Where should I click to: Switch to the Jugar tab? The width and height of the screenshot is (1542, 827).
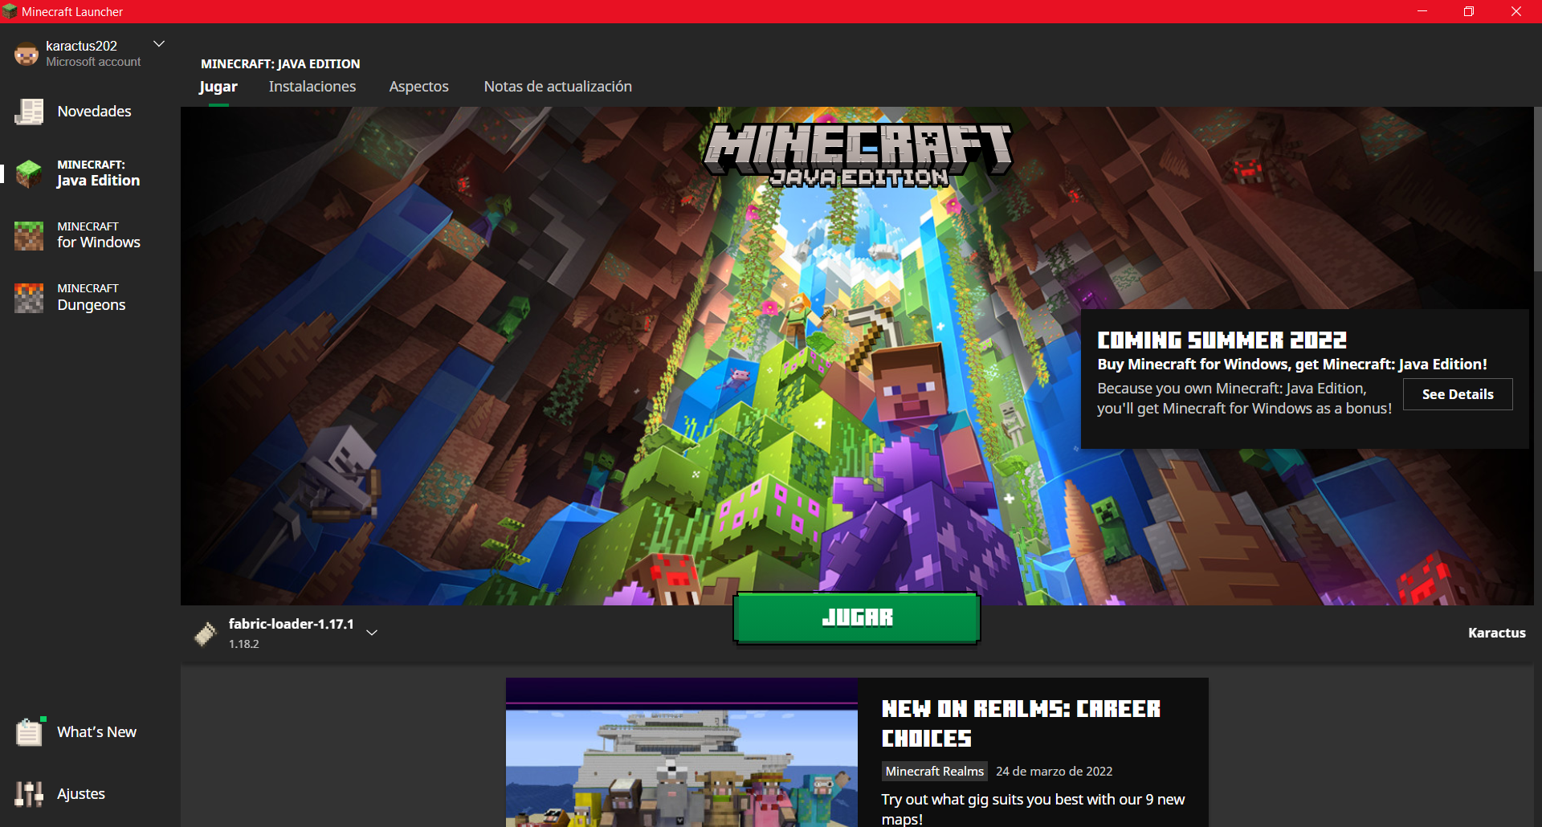(218, 87)
